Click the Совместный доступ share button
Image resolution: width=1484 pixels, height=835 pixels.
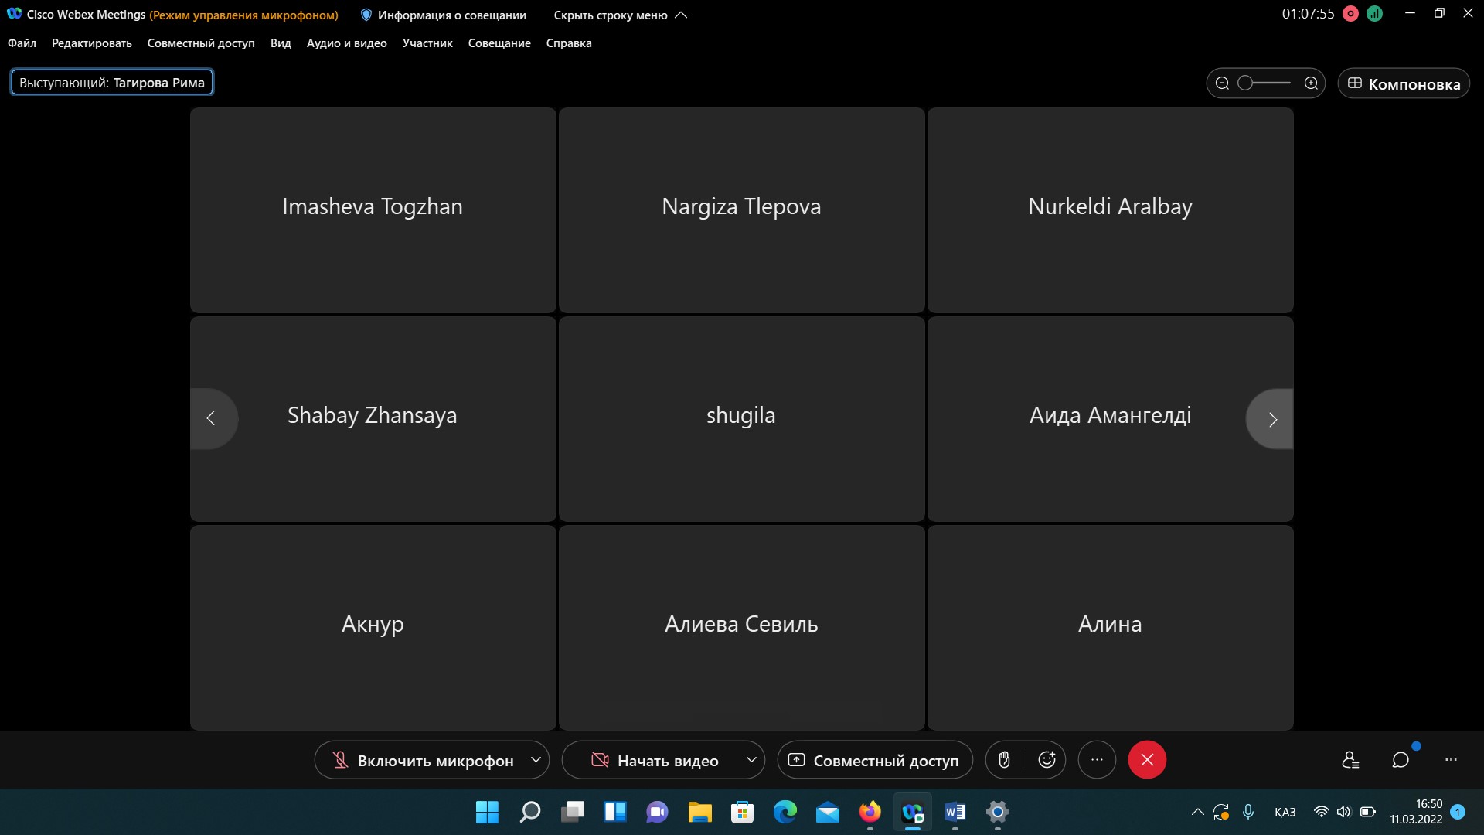click(x=874, y=761)
